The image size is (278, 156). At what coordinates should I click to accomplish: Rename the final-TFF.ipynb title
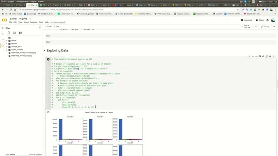20,19
